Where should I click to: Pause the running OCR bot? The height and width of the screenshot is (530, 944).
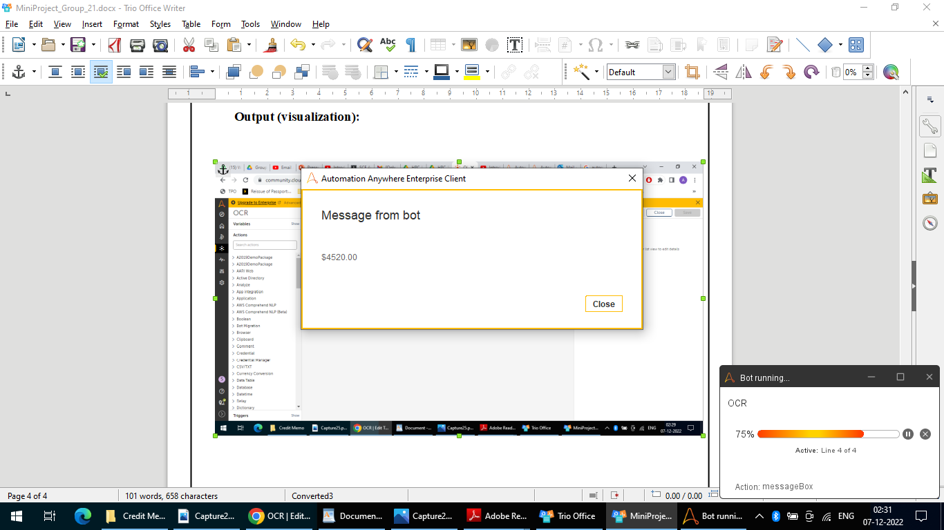(908, 434)
